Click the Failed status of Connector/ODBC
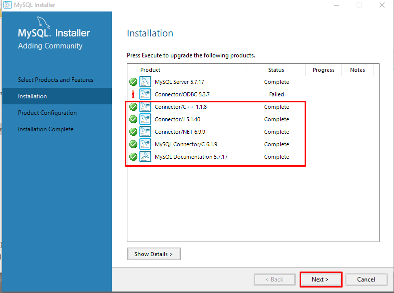The width and height of the screenshot is (394, 293). (x=277, y=94)
